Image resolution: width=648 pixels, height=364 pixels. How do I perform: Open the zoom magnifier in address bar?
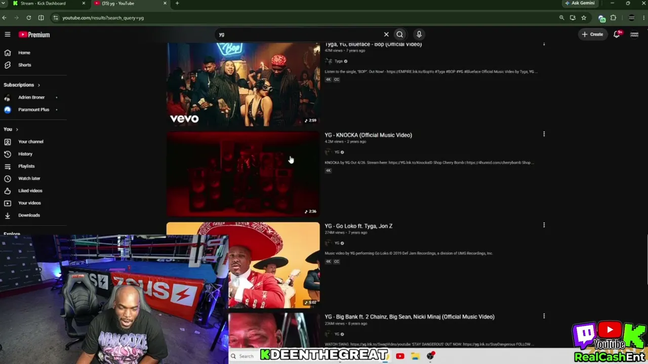click(x=561, y=18)
